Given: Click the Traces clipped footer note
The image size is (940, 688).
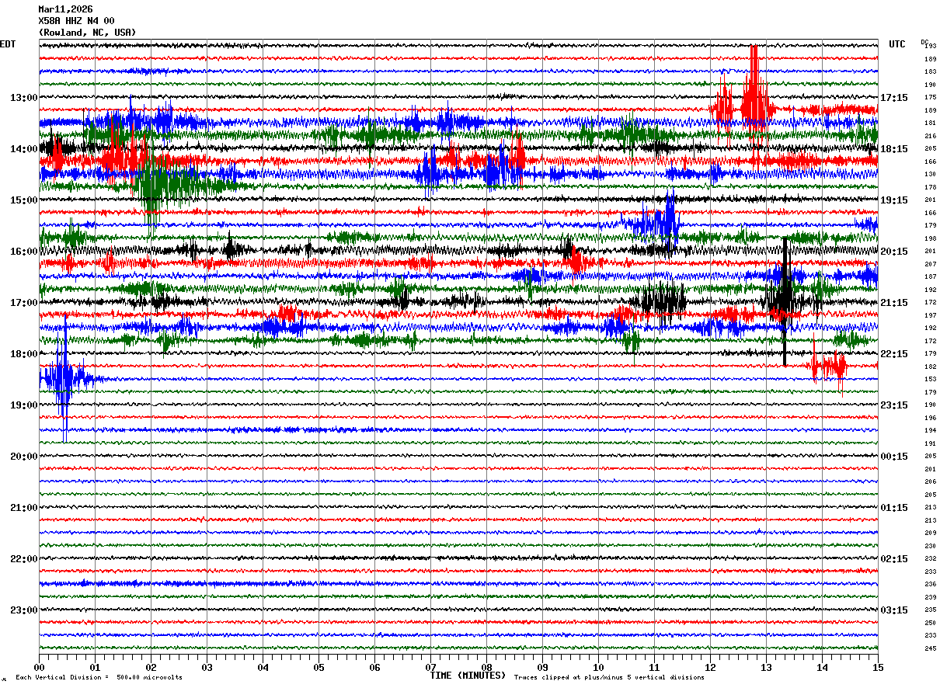Looking at the screenshot, I should pyautogui.click(x=609, y=678).
